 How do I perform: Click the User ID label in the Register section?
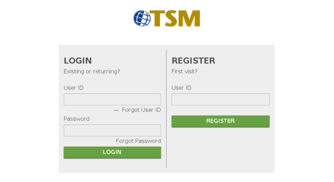181,88
